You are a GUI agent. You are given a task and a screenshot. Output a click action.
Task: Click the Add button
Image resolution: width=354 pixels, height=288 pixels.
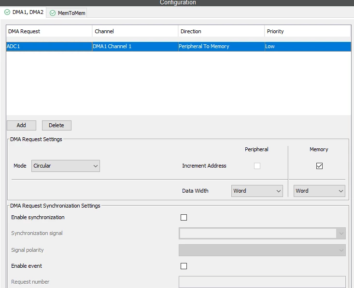21,125
